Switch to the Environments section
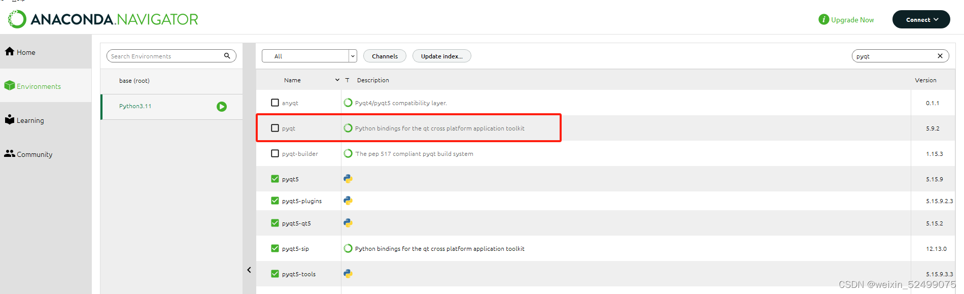964x294 pixels. pos(46,86)
